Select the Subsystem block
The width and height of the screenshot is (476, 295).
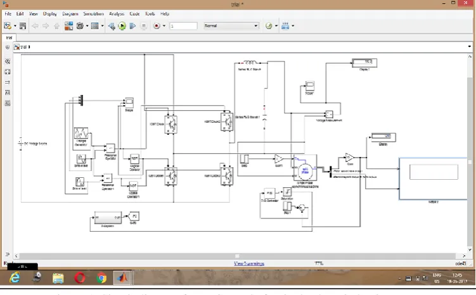108,217
